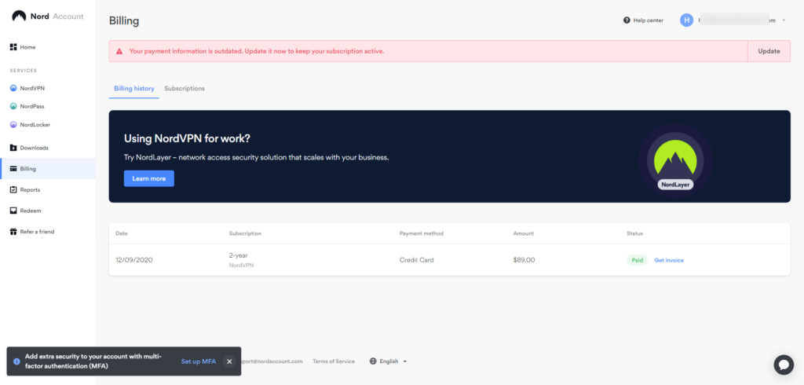Select the NordVPN service icon

coord(14,88)
